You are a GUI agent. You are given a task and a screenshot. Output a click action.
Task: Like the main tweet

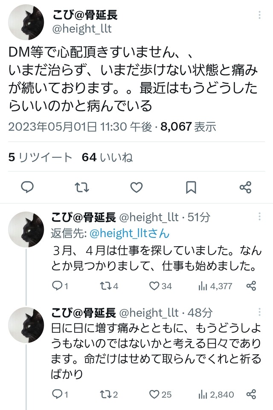click(136, 187)
